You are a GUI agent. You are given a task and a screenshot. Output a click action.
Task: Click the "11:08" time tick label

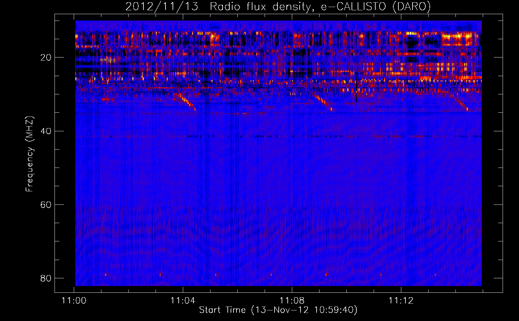pos(292,300)
